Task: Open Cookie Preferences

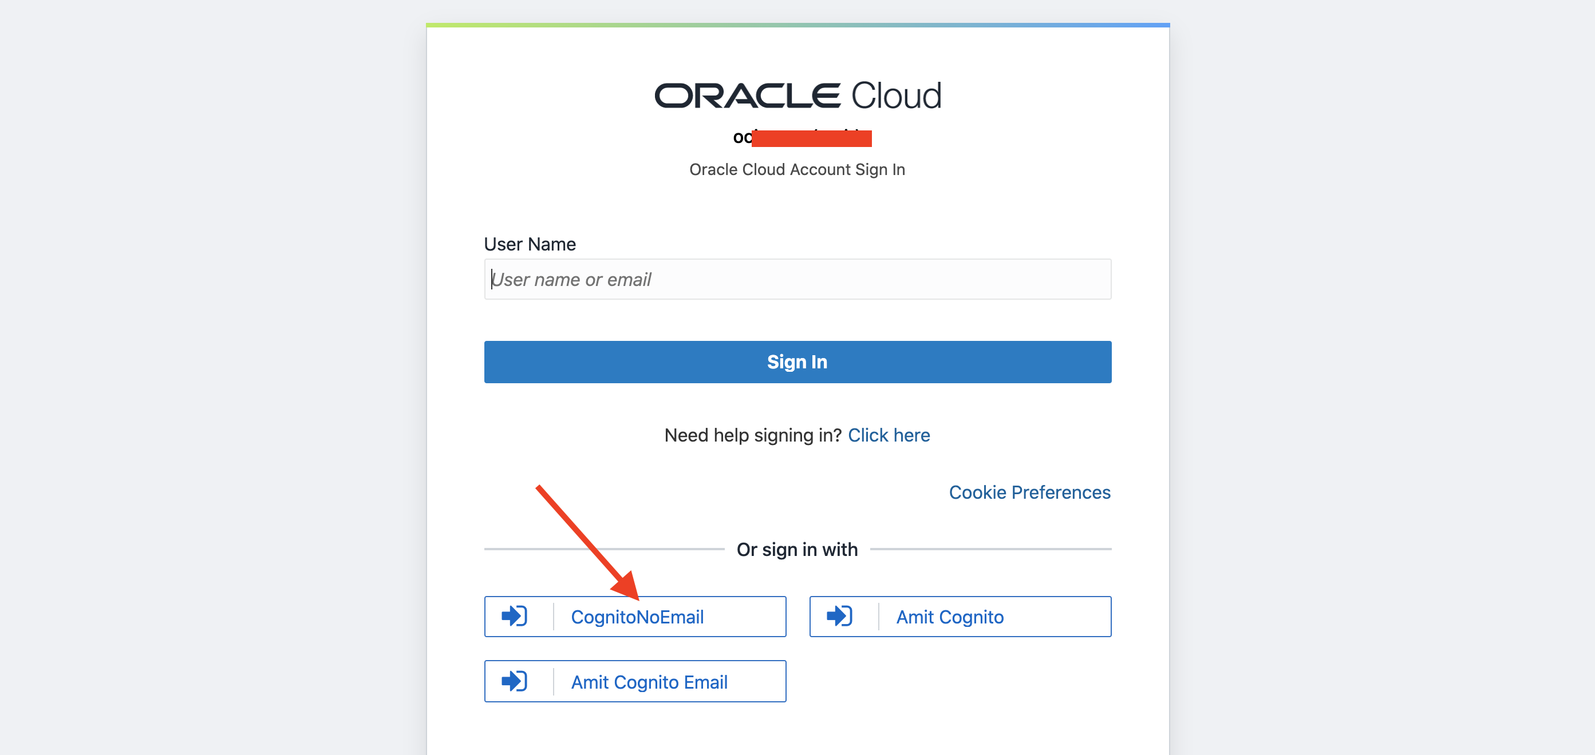Action: tap(1029, 491)
